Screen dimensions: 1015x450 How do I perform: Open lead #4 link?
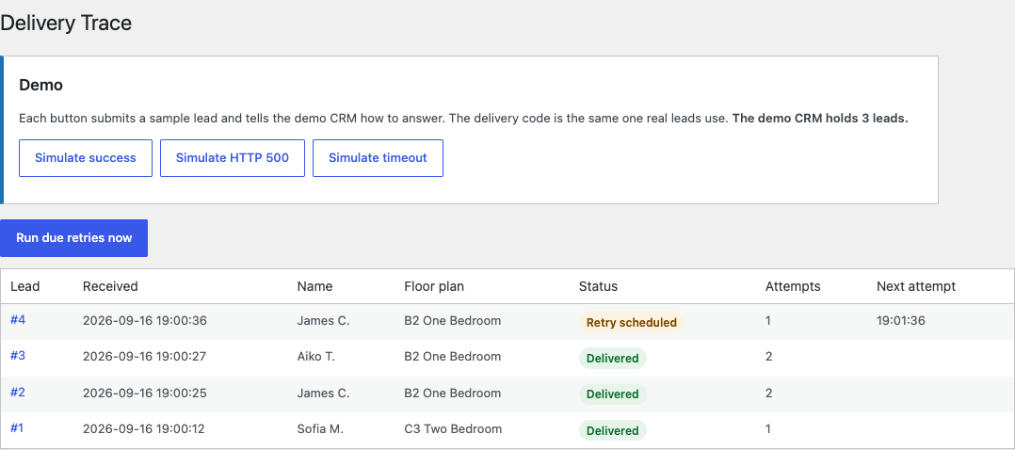coord(18,320)
